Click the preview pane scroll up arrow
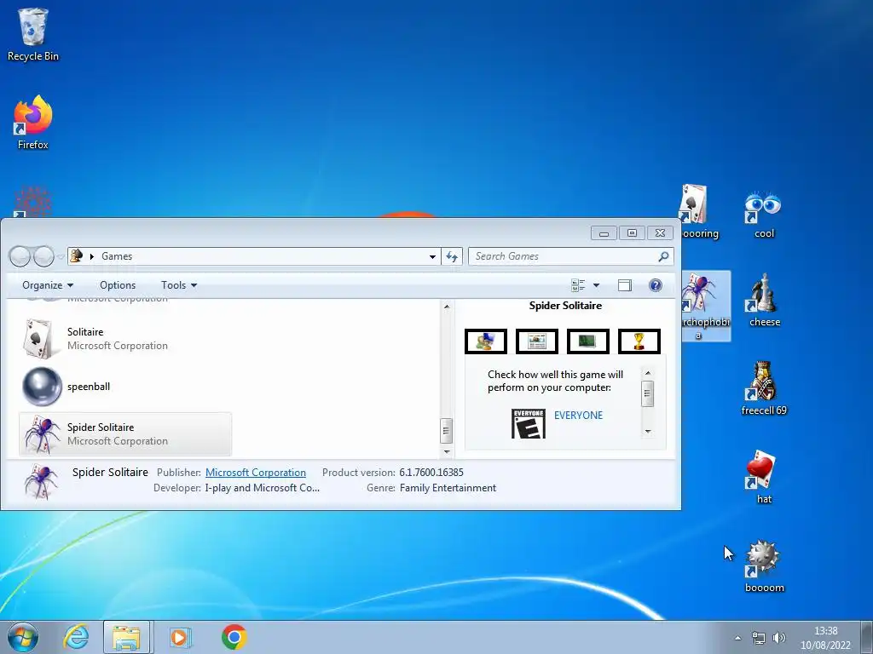The width and height of the screenshot is (873, 654). click(x=648, y=373)
